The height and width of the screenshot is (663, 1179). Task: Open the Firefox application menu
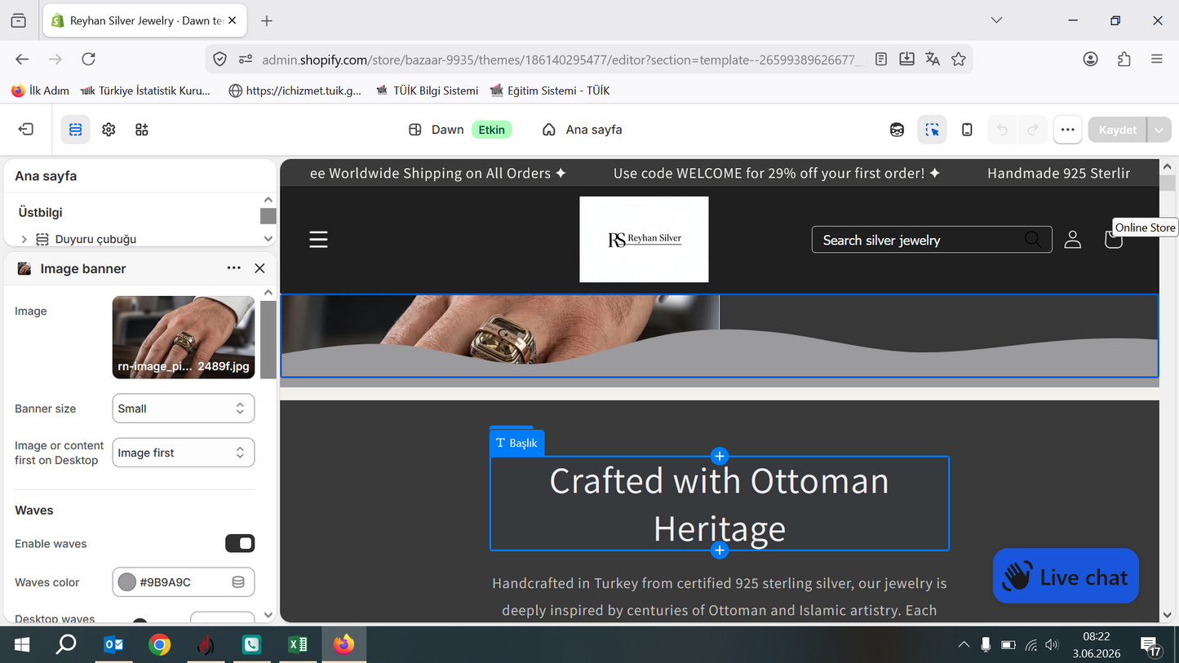1157,59
